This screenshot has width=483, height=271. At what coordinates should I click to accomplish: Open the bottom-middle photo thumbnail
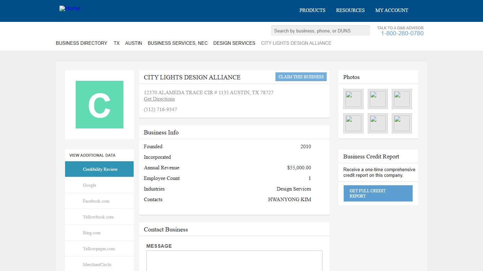click(378, 123)
